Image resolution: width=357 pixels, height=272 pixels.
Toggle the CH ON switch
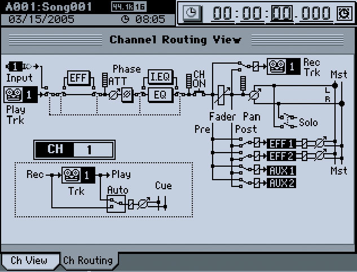tap(199, 93)
